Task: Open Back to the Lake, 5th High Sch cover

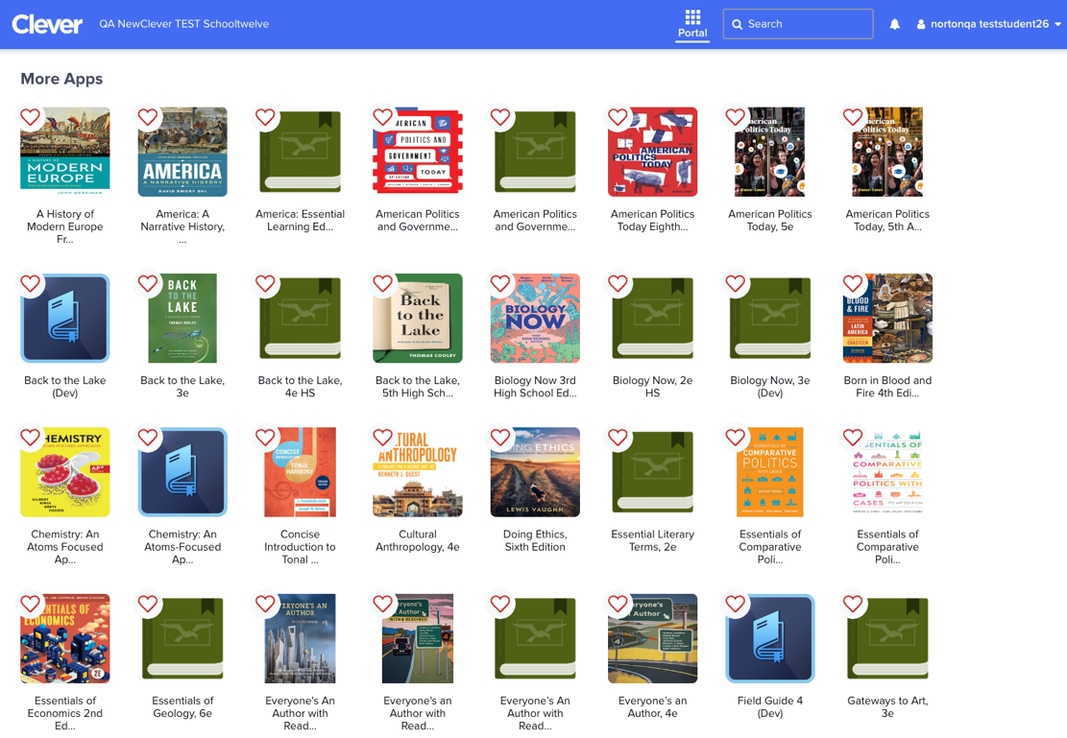Action: point(418,319)
